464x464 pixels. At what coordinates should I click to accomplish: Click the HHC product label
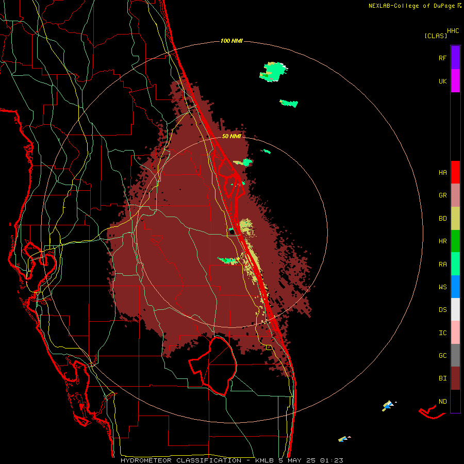(453, 31)
